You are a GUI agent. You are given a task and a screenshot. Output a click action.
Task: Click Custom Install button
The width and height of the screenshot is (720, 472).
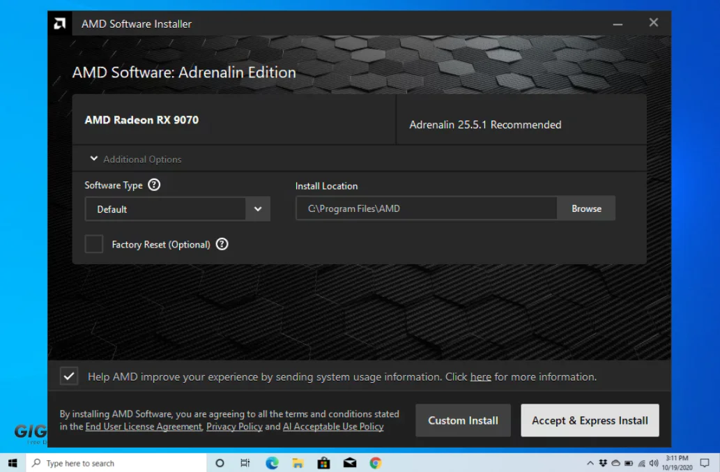point(463,420)
